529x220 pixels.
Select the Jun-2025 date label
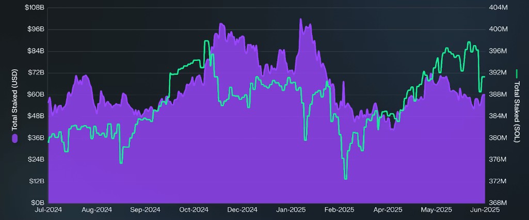(484, 210)
